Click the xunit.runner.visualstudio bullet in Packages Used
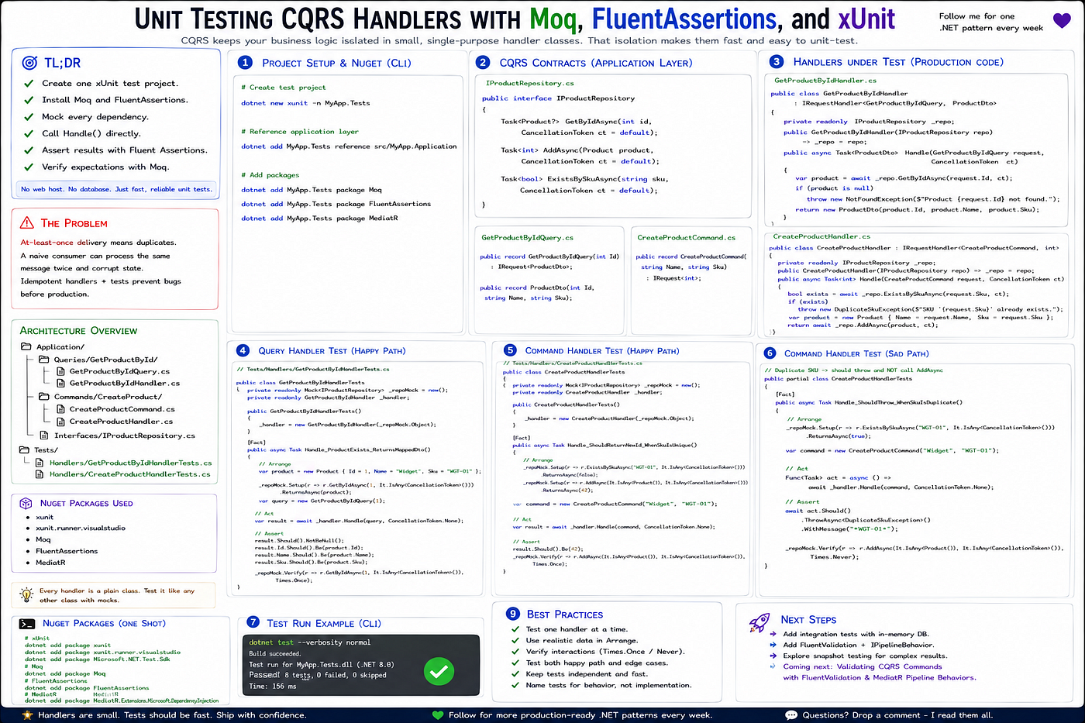The width and height of the screenshot is (1085, 723). 81,528
